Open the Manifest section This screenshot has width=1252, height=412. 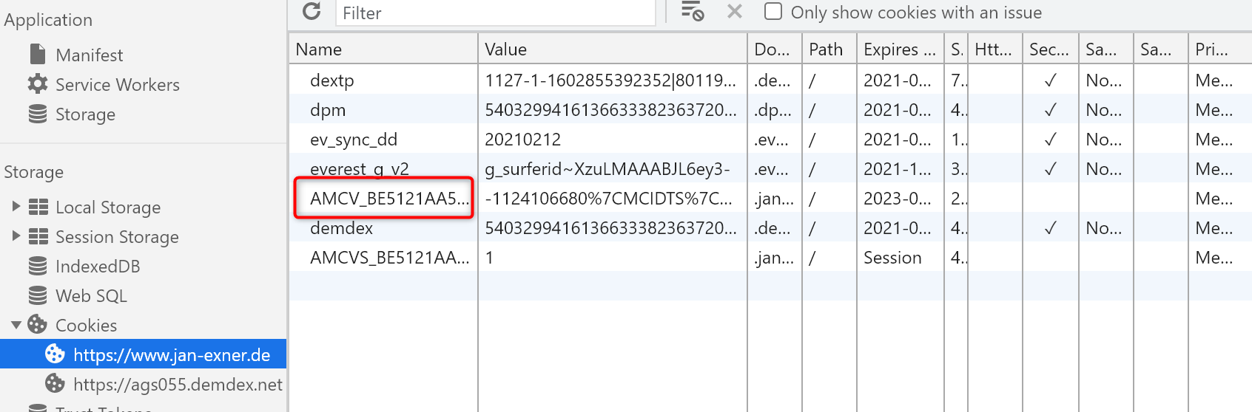tap(89, 55)
